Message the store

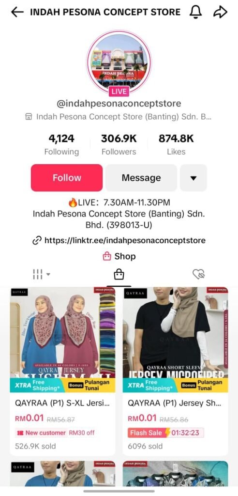pyautogui.click(x=141, y=178)
